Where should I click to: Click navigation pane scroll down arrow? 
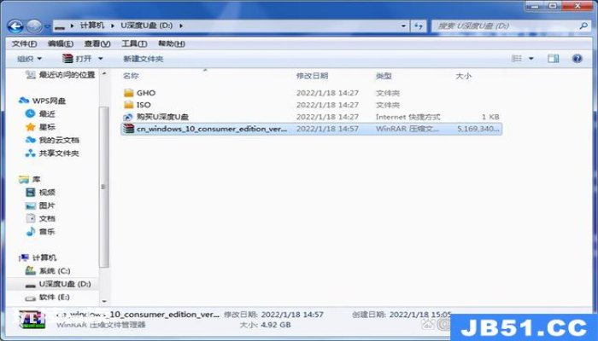click(104, 301)
